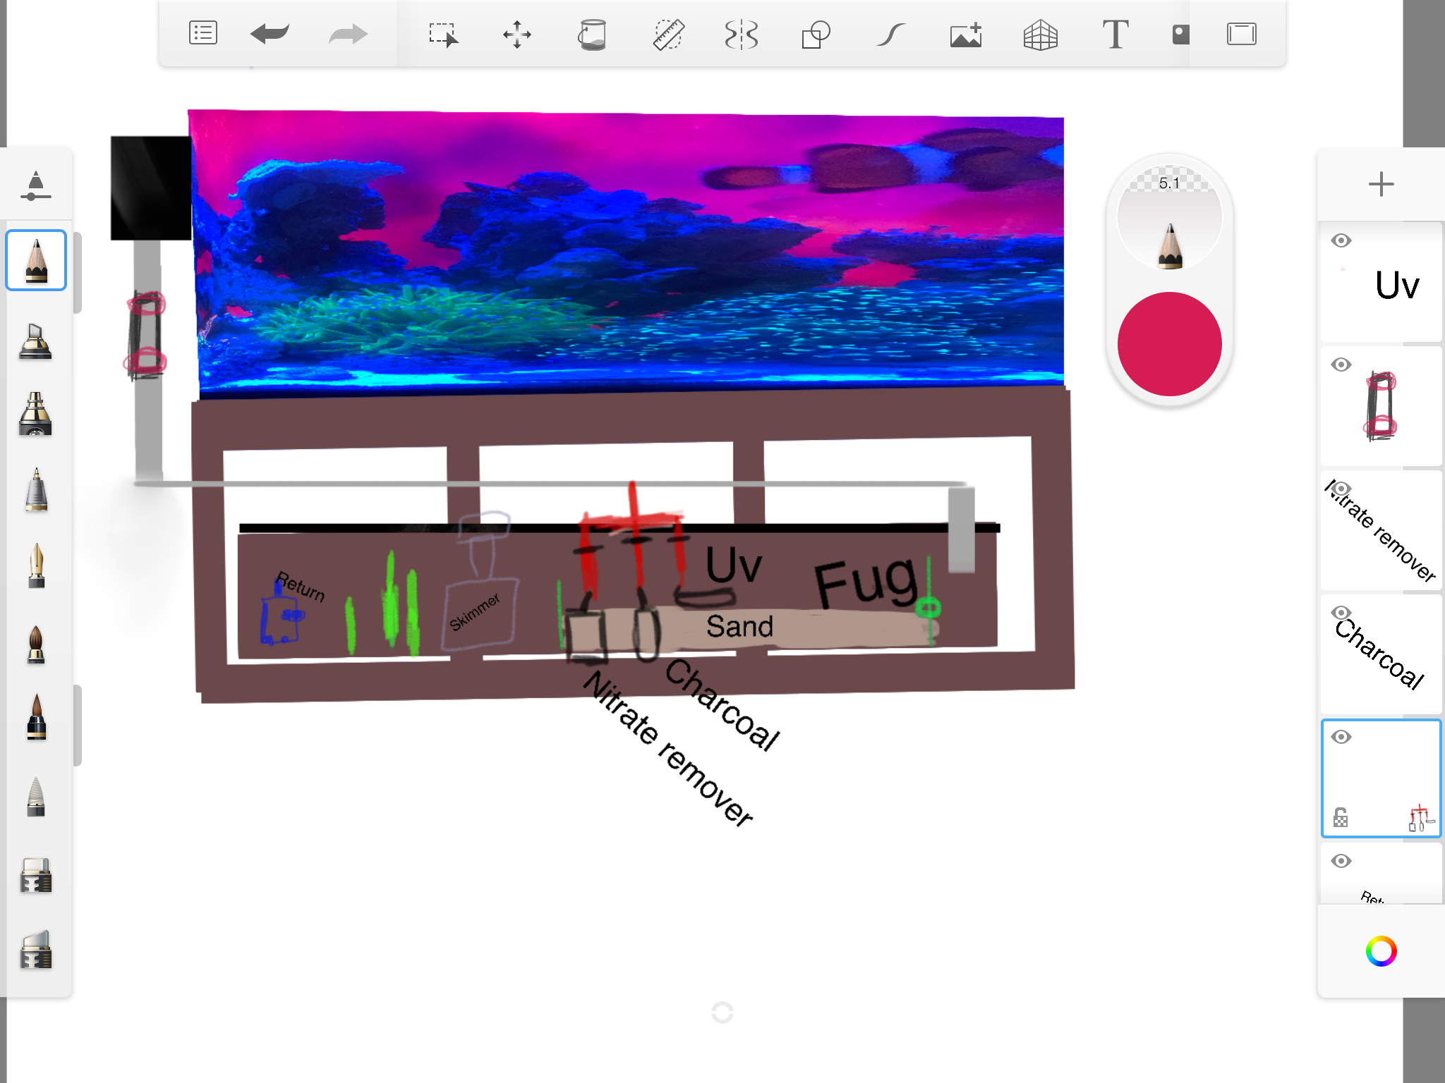Activate the transform move tool
The width and height of the screenshot is (1445, 1083).
tap(517, 35)
